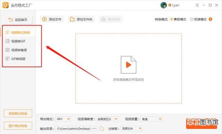Viewport: 222px width, 134px height.
Task: Open 图片格式转换 section
Action: pos(18,126)
